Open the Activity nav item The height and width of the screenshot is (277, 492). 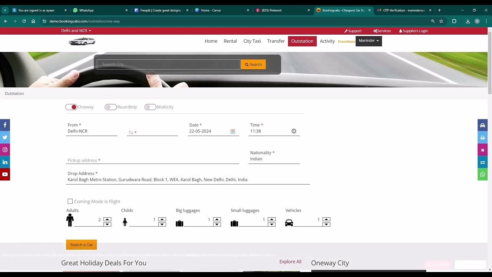(327, 41)
